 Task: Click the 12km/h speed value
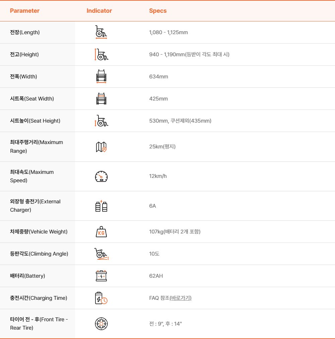click(x=158, y=176)
